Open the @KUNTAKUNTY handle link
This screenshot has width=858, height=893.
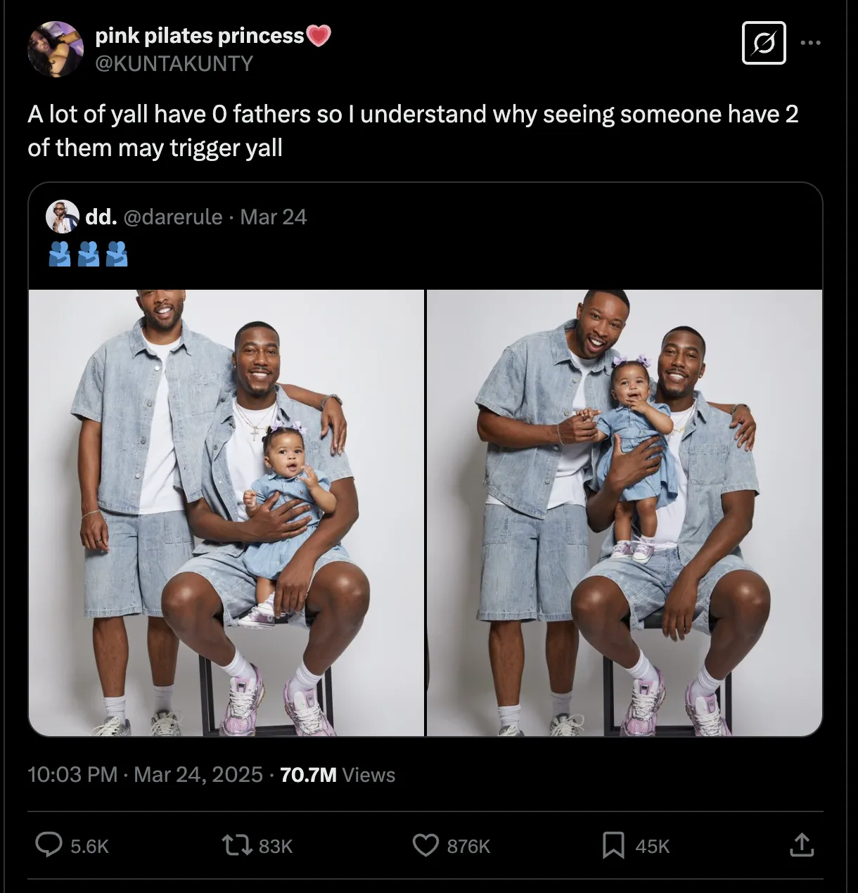[x=174, y=63]
